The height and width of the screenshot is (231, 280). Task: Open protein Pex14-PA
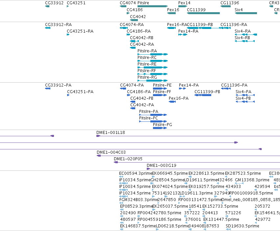pos(189,85)
